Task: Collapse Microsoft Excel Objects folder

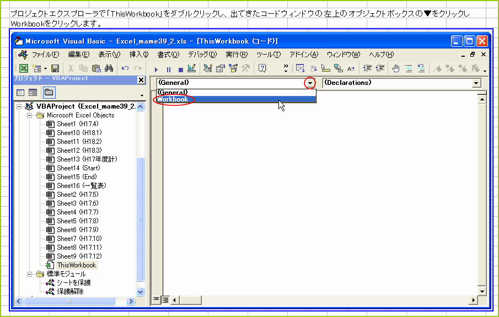Action: 29,115
